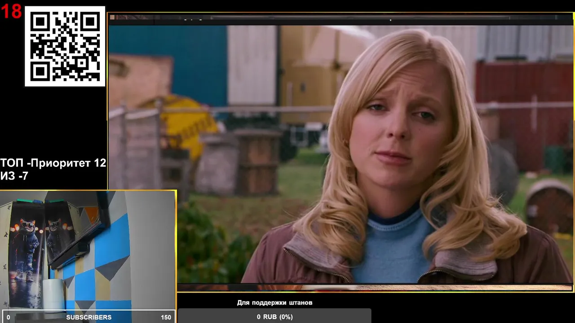Click the subscriber goal value 150
This screenshot has height=323, width=575.
pos(166,317)
